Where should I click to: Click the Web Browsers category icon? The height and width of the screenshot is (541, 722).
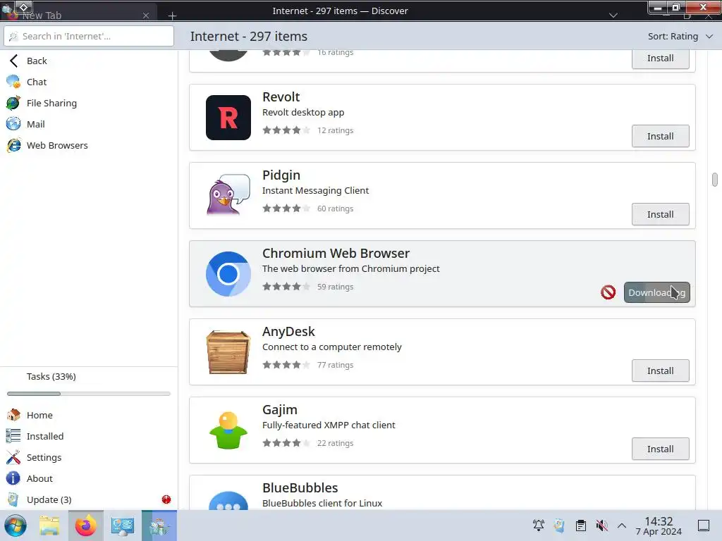click(x=13, y=145)
